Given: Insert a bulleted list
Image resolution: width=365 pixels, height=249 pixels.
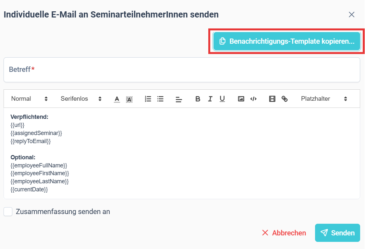Looking at the screenshot, I should 160,99.
